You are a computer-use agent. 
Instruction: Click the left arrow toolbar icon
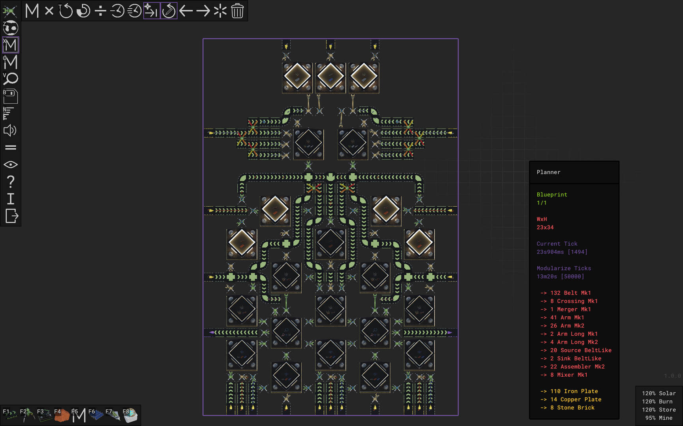(x=186, y=11)
